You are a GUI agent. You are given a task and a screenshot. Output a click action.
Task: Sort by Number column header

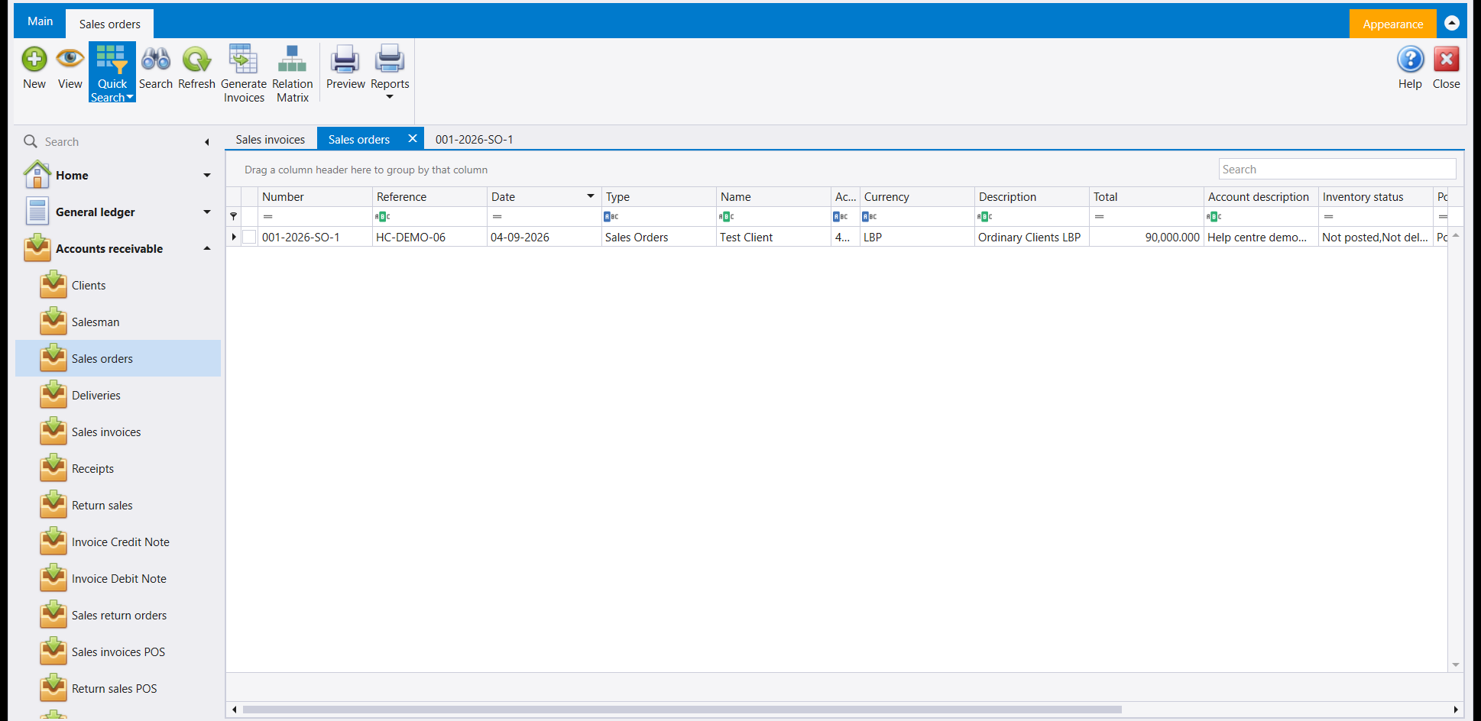pyautogui.click(x=315, y=197)
